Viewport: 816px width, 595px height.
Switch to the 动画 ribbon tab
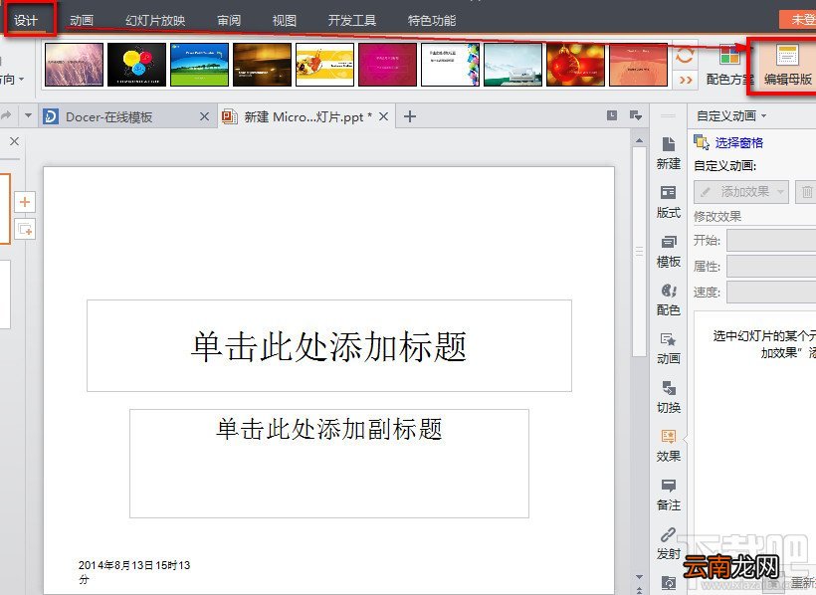82,20
